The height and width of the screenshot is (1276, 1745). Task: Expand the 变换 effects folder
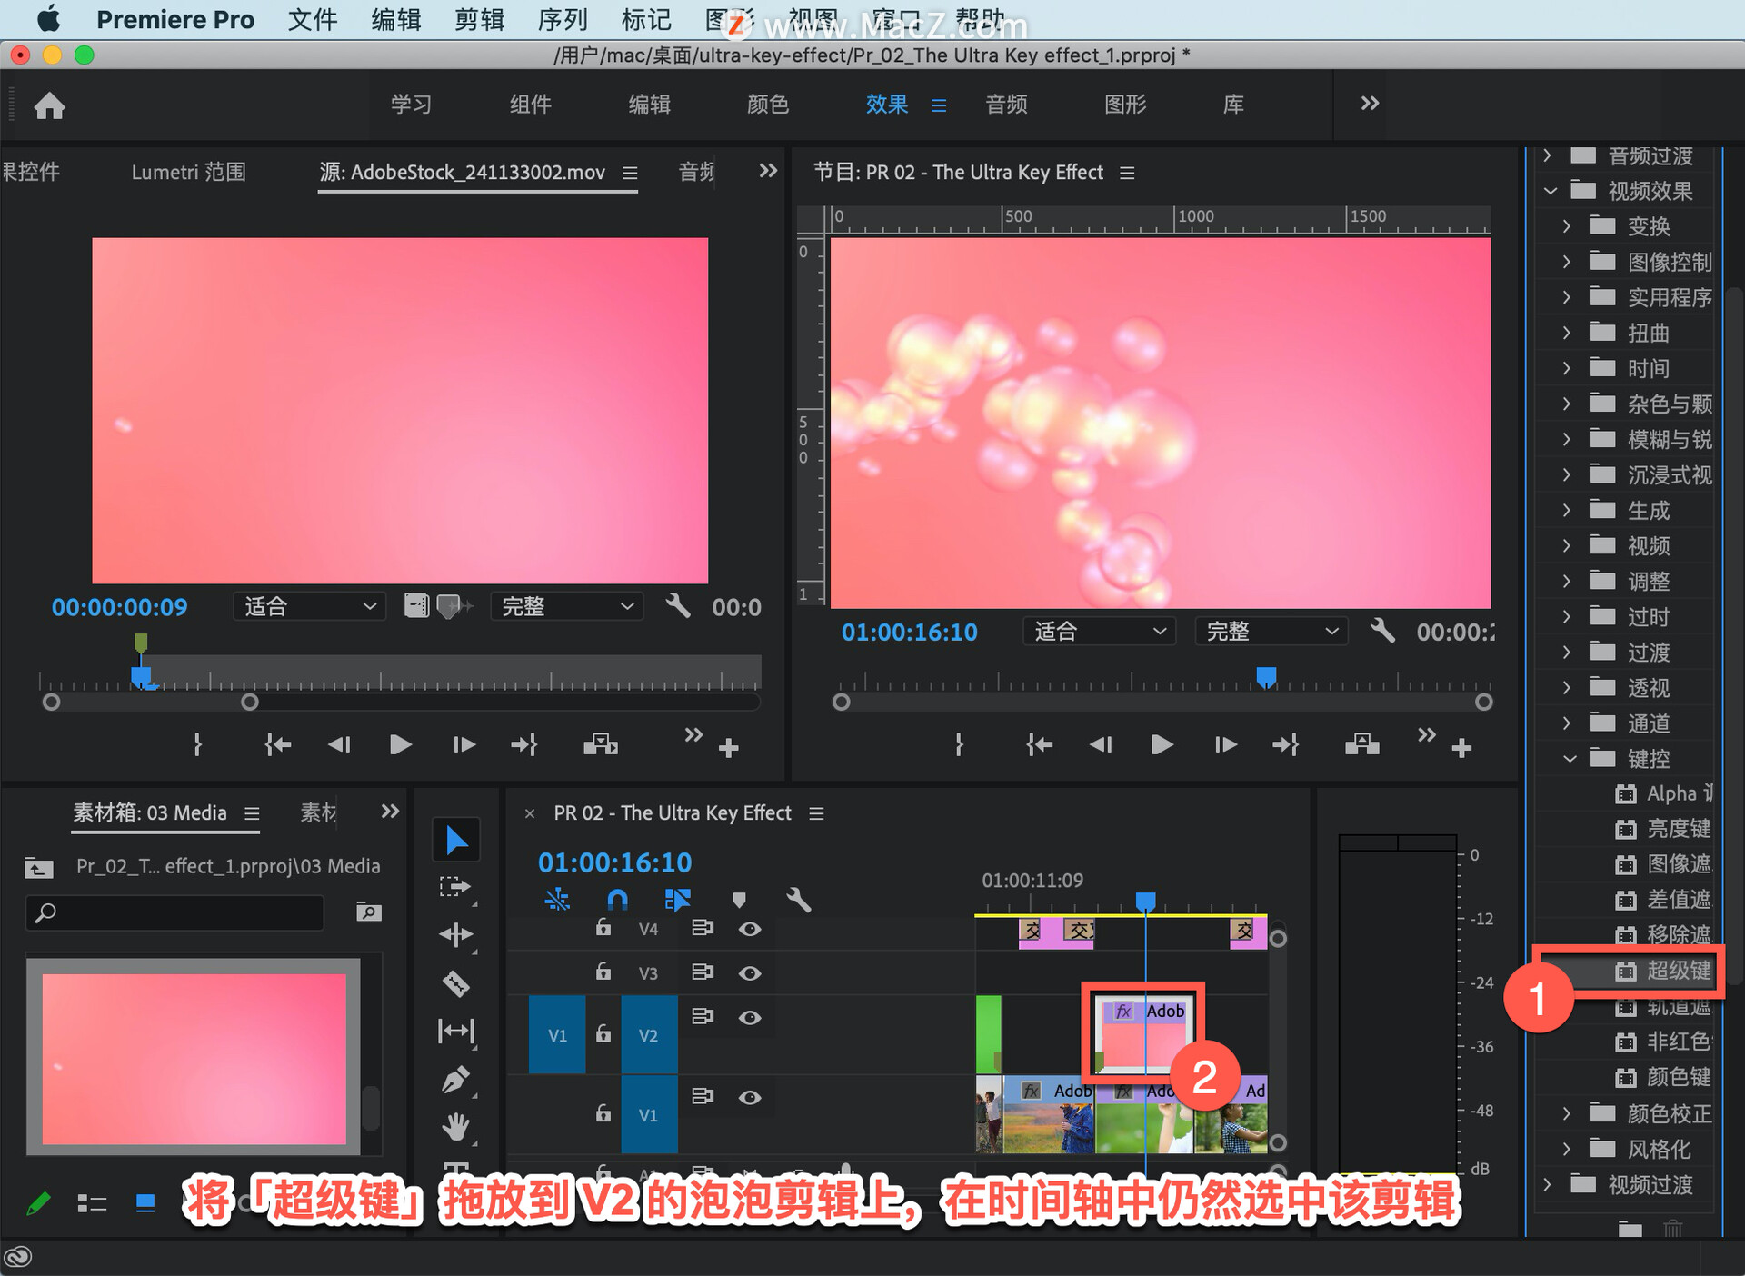click(1566, 226)
